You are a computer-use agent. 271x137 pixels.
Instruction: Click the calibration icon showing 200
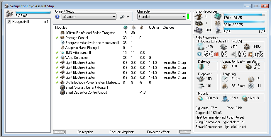[199, 30]
